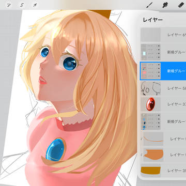This screenshot has height=186, width=186.
Task: Select the blank top layer thumbnail
Action: click(151, 35)
